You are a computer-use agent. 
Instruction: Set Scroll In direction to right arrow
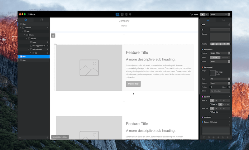(x=216, y=100)
